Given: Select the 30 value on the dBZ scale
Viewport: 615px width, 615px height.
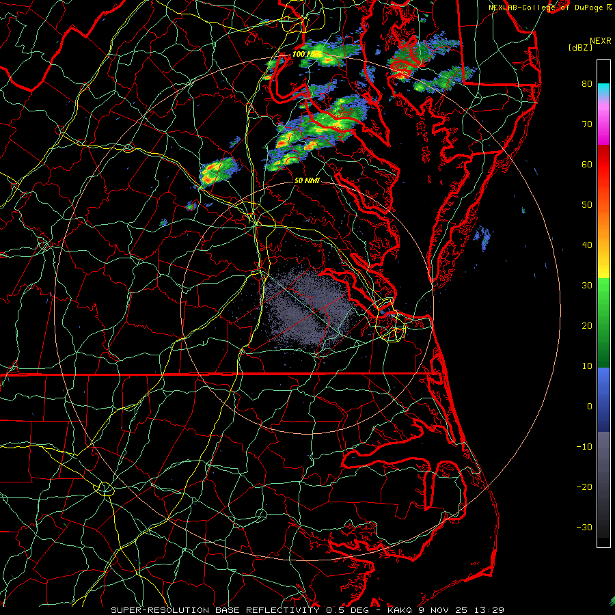Looking at the screenshot, I should click(x=587, y=285).
